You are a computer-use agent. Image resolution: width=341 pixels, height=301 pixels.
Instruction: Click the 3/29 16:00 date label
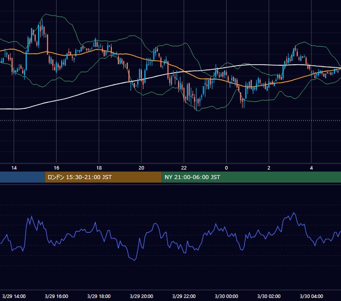pyautogui.click(x=56, y=296)
